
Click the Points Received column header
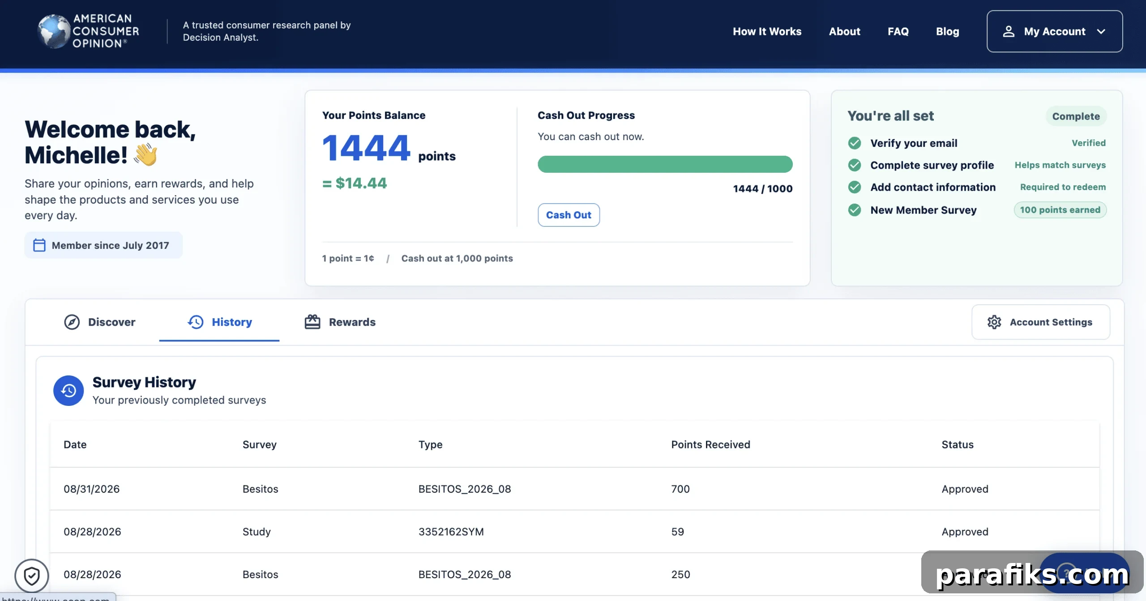[710, 444]
